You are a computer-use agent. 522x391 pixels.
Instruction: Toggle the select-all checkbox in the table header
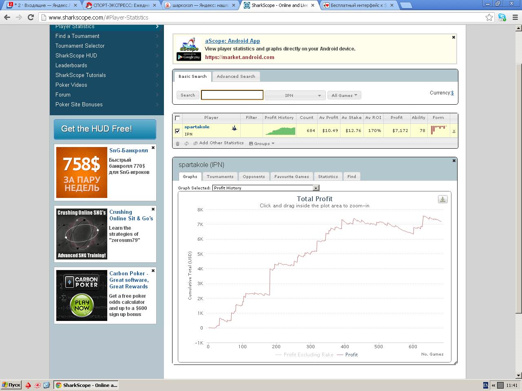click(177, 118)
